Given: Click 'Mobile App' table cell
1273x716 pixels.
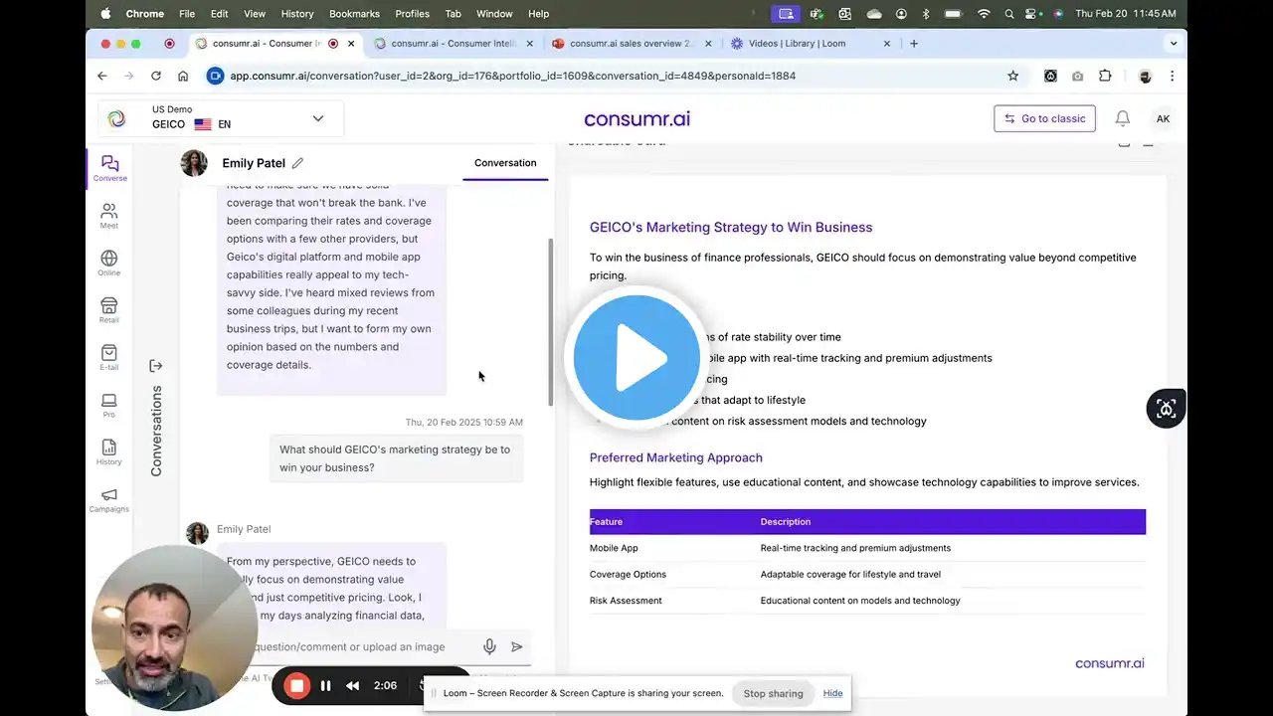Looking at the screenshot, I should coord(614,548).
